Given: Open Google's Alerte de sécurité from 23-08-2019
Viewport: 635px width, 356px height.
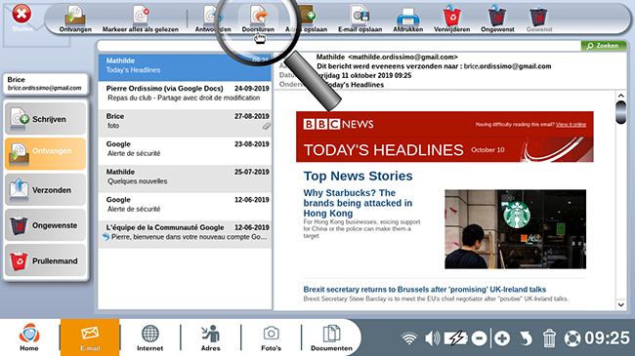Looking at the screenshot, I should click(x=185, y=150).
